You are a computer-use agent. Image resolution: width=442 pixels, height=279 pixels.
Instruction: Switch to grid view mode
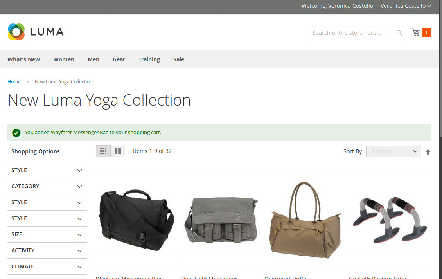103,151
